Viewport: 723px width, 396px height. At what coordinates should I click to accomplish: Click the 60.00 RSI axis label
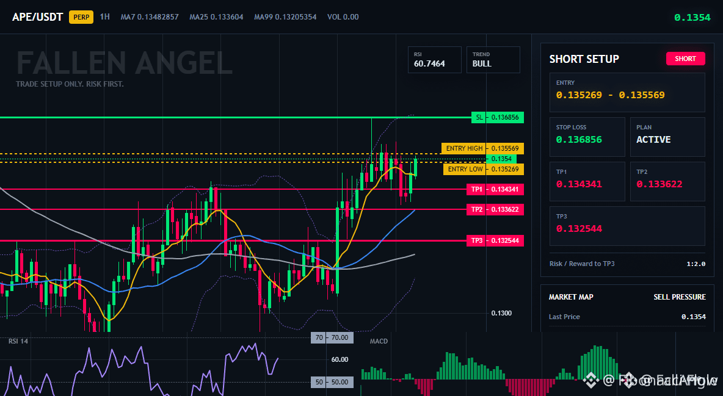click(x=340, y=359)
